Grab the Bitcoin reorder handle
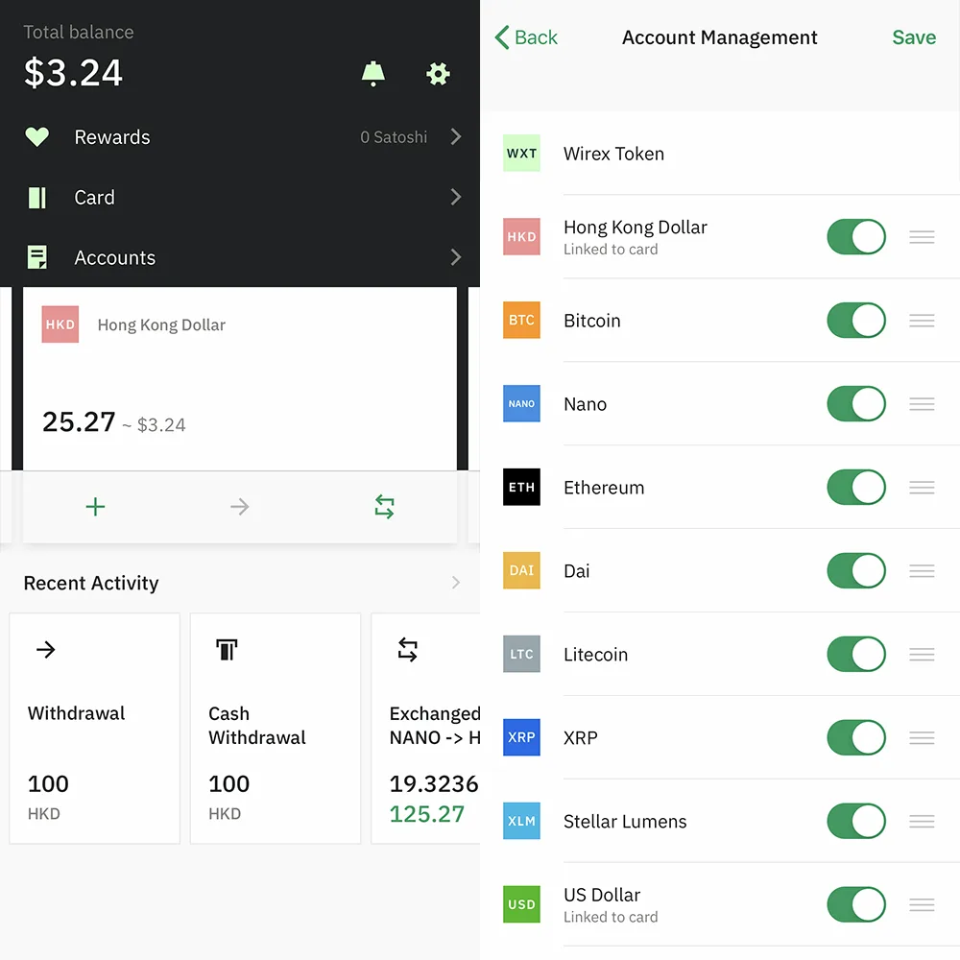 click(922, 321)
